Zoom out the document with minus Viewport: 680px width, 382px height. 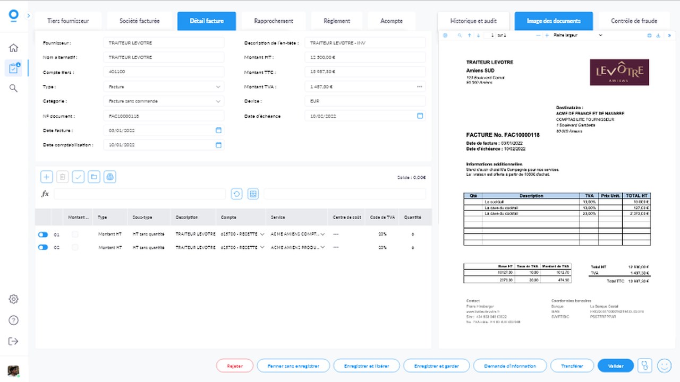(538, 36)
